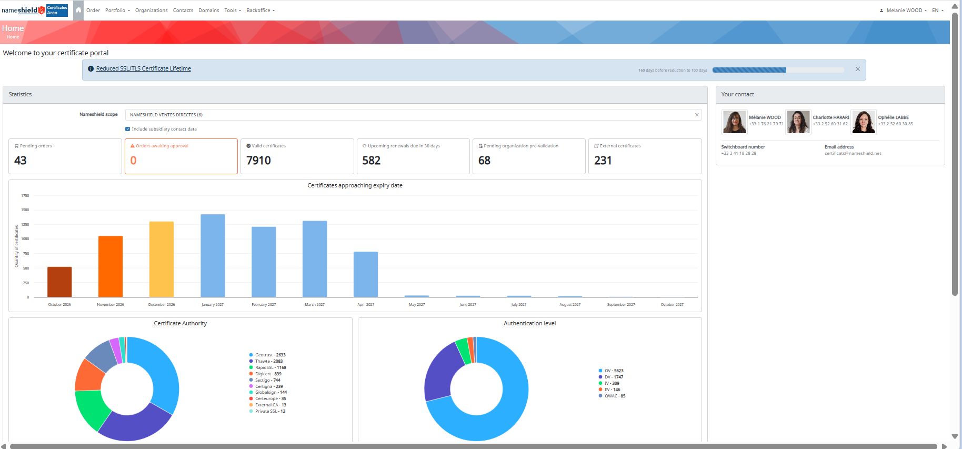Open the External certificates card
The image size is (962, 449).
point(645,156)
